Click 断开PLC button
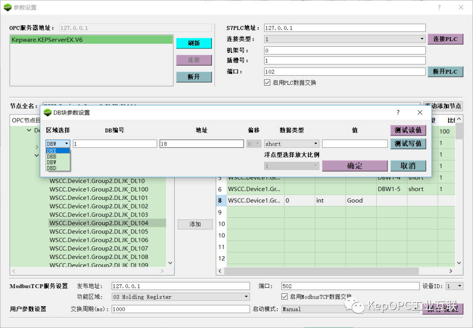The width and height of the screenshot is (473, 328). [445, 72]
